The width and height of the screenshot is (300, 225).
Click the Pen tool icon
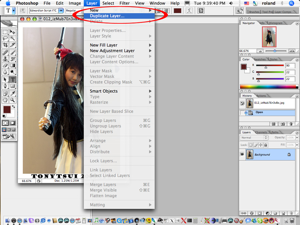(5, 86)
